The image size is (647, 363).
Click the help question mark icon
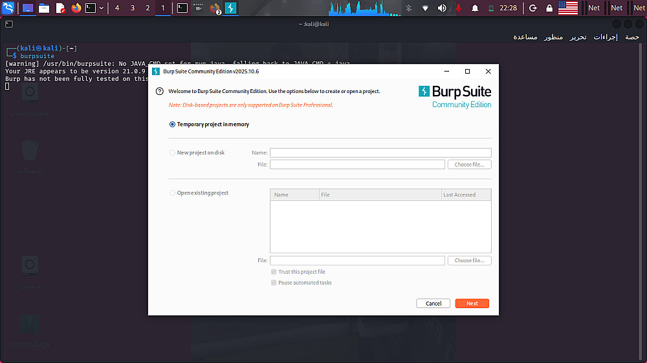160,91
